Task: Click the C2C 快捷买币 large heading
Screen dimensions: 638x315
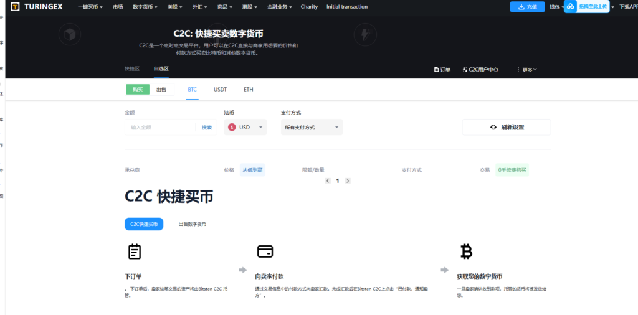Action: [x=169, y=197]
